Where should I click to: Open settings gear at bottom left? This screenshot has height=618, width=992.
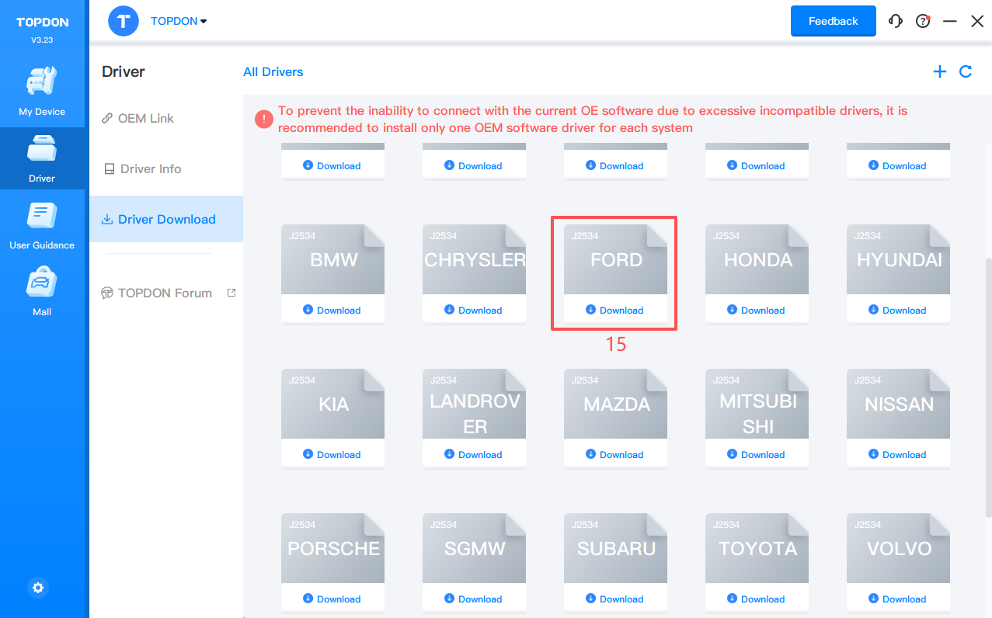tap(38, 588)
